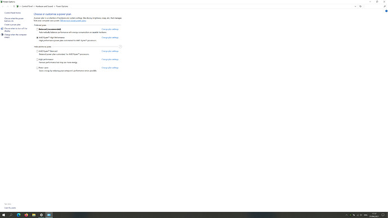This screenshot has width=388, height=218.
Task: Open taskbar Search
Action: coord(11,215)
